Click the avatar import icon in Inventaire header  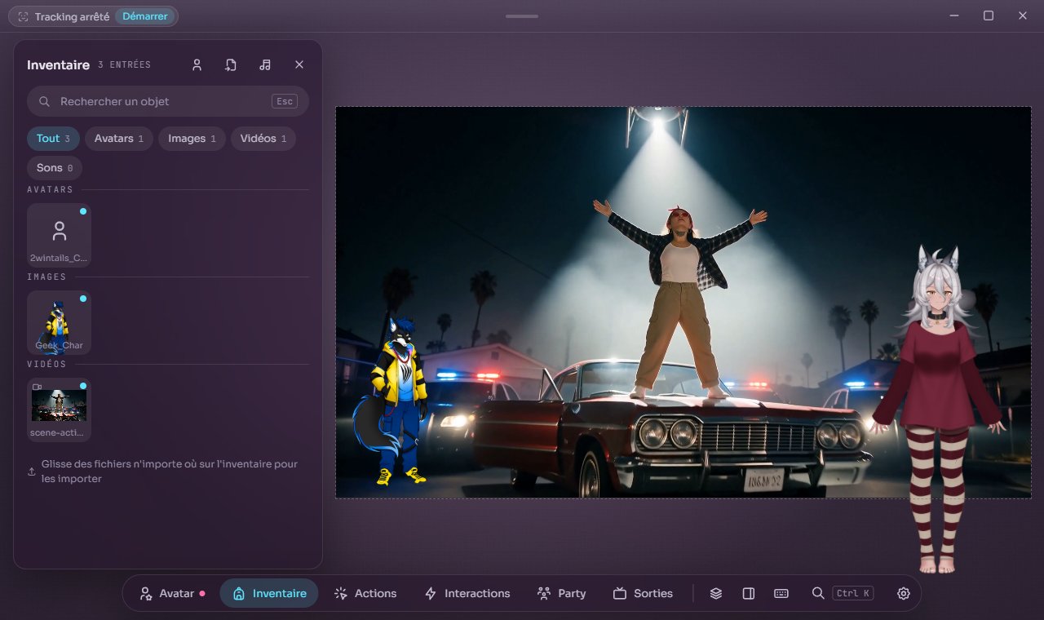197,65
